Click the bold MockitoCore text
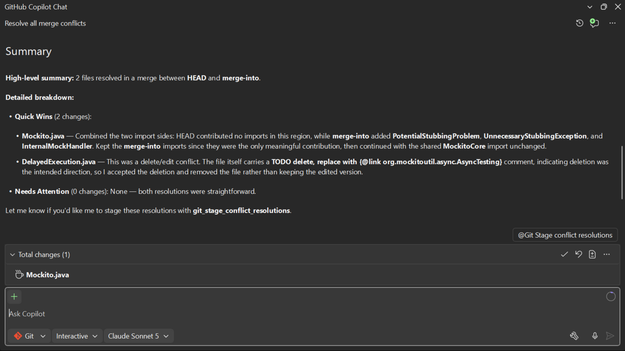The height and width of the screenshot is (351, 625). (464, 146)
